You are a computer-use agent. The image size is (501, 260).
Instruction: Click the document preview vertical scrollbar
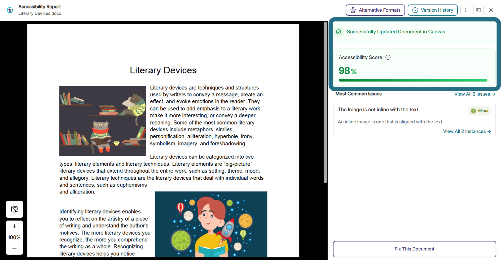325,102
